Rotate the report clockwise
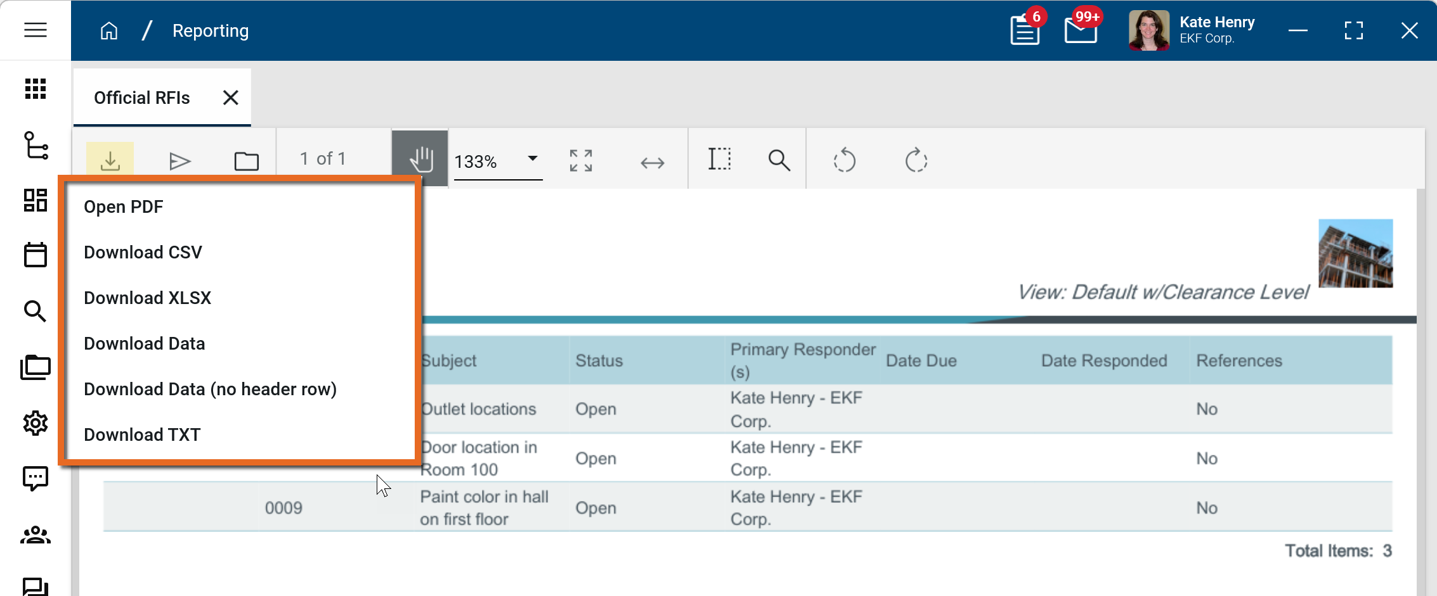 click(x=916, y=161)
